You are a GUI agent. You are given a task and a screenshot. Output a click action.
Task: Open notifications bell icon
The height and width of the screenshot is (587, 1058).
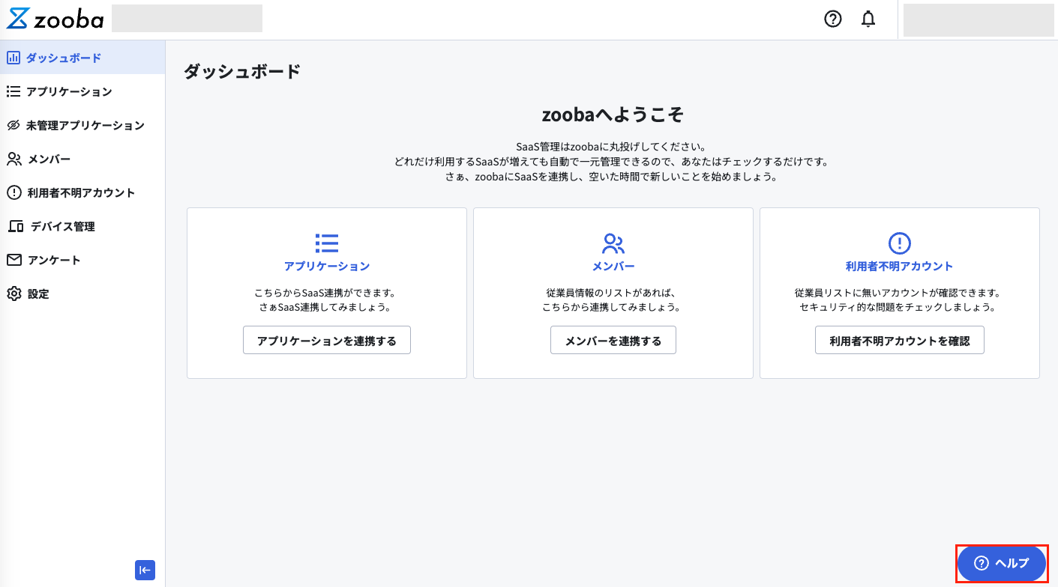coord(868,19)
